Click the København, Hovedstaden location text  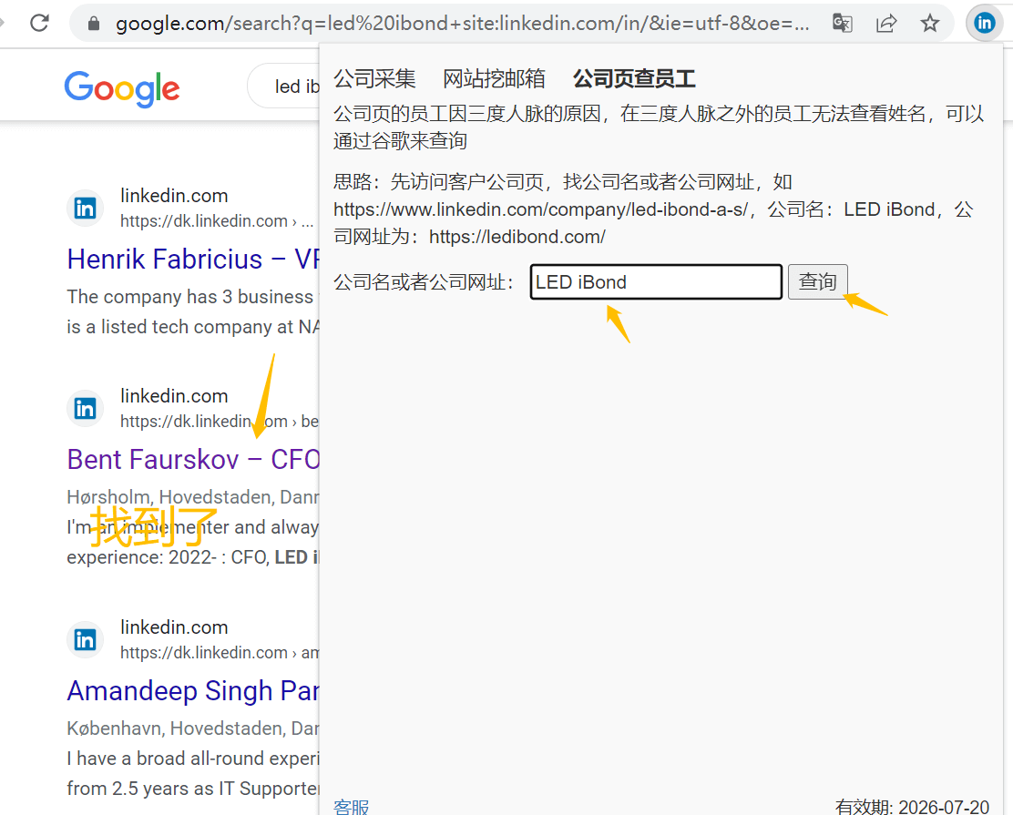pyautogui.click(x=192, y=728)
